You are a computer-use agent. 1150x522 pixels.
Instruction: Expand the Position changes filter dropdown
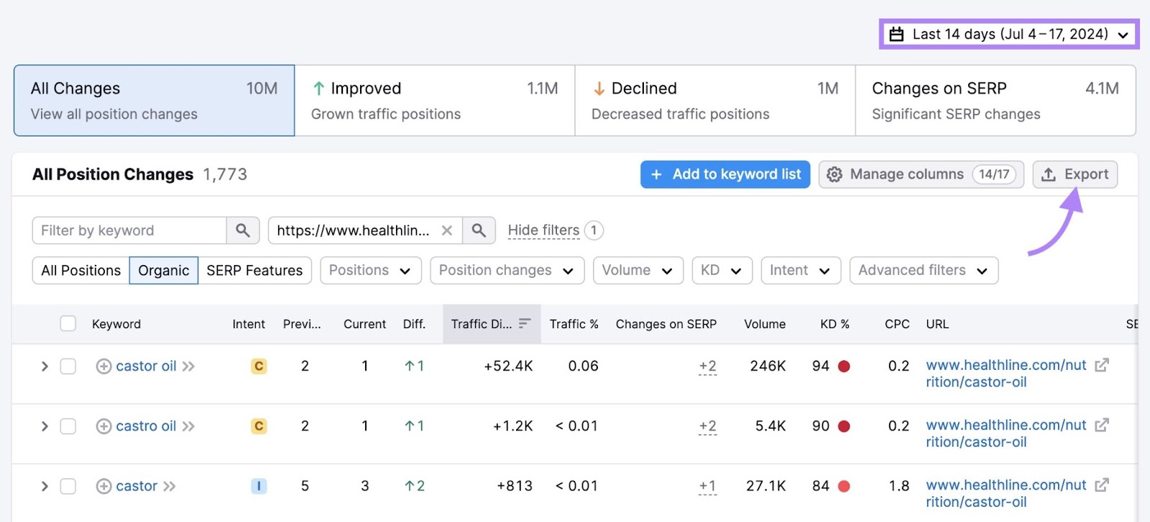coord(507,271)
